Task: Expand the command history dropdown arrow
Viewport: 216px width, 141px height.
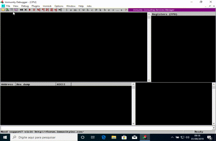Action: point(213,128)
